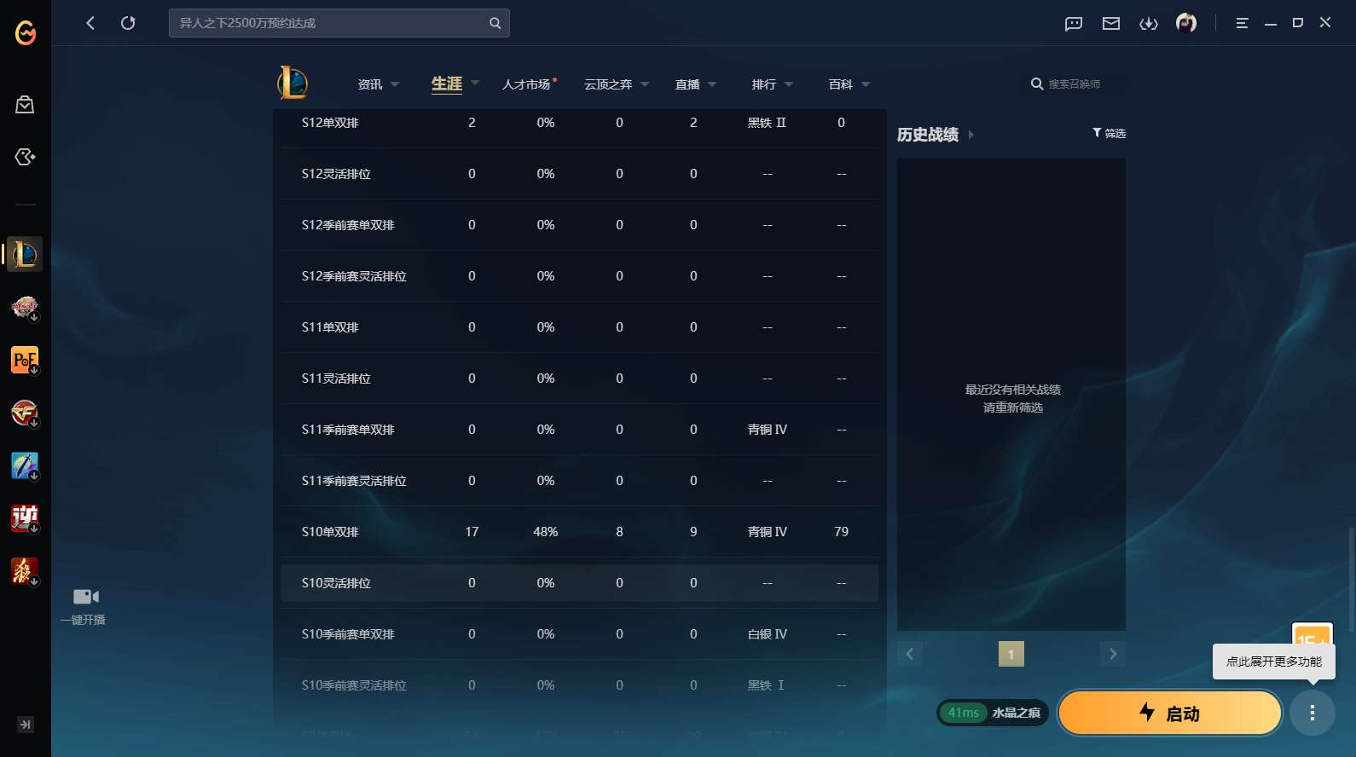Image resolution: width=1356 pixels, height=757 pixels.
Task: Go to next history page arrow
Action: click(1113, 654)
